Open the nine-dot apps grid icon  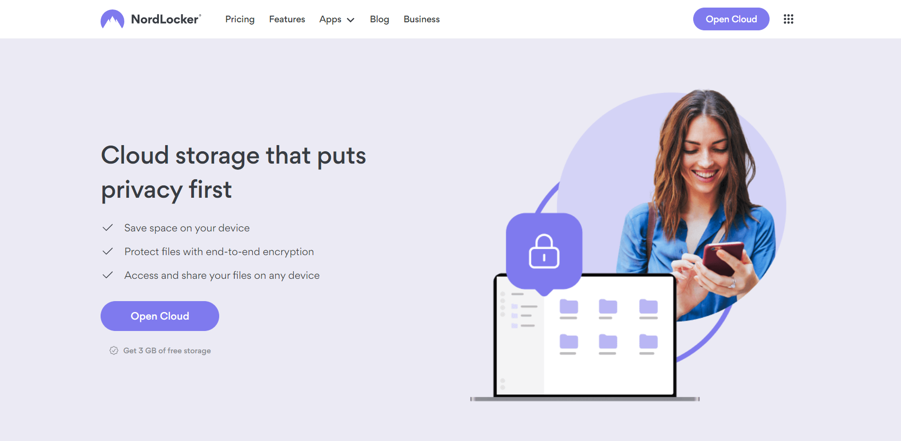click(x=788, y=19)
